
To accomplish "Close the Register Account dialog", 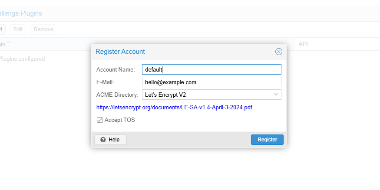I will 279,52.
